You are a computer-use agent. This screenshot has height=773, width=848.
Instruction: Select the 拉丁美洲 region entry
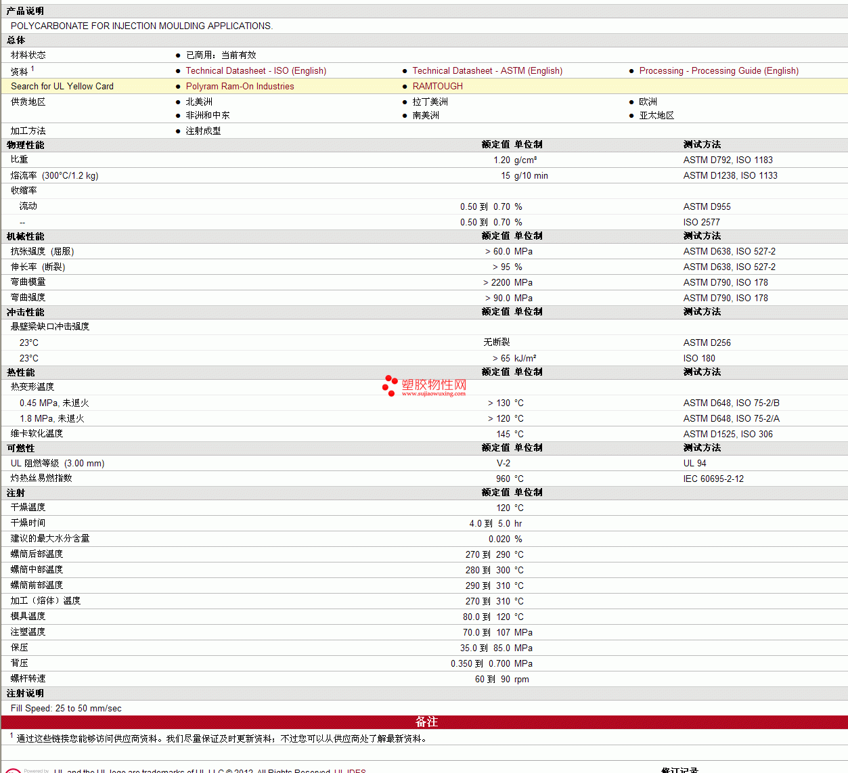tap(430, 102)
